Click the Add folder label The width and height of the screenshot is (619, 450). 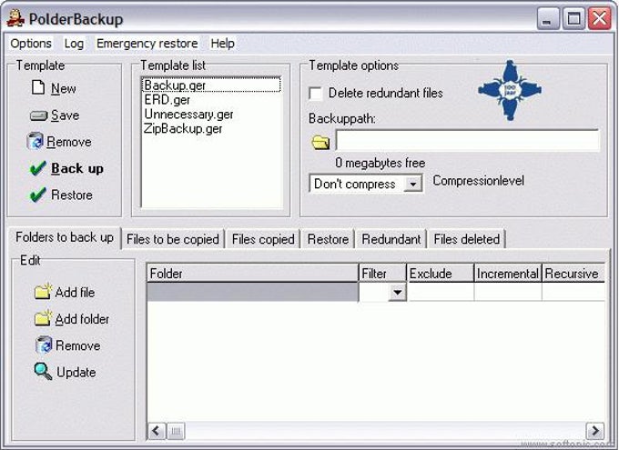[x=82, y=319]
